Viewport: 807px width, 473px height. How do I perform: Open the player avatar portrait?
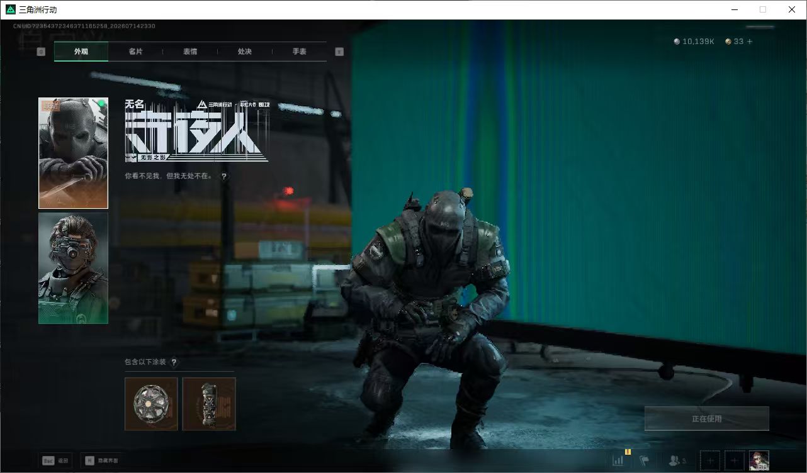click(x=759, y=460)
